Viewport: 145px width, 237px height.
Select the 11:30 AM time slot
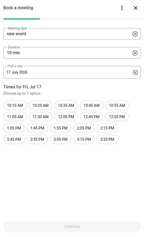tap(41, 117)
